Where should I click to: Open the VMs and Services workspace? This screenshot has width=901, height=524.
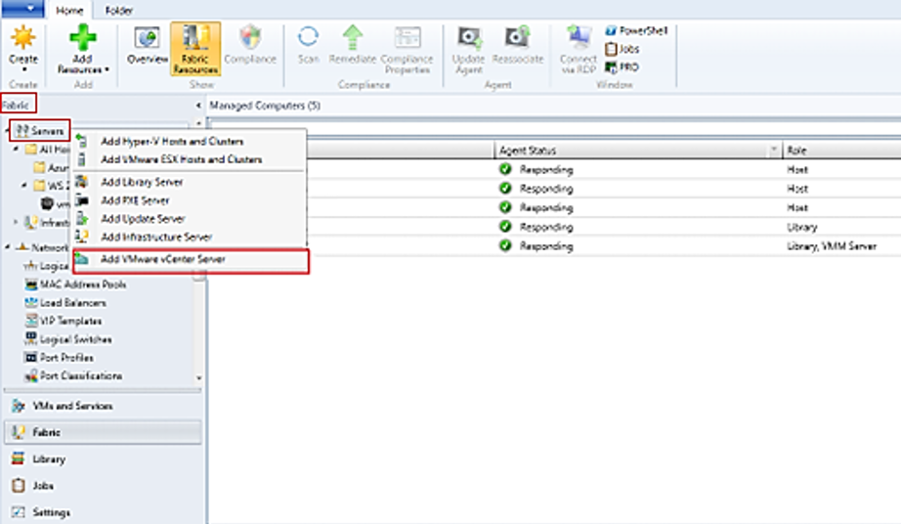(73, 406)
